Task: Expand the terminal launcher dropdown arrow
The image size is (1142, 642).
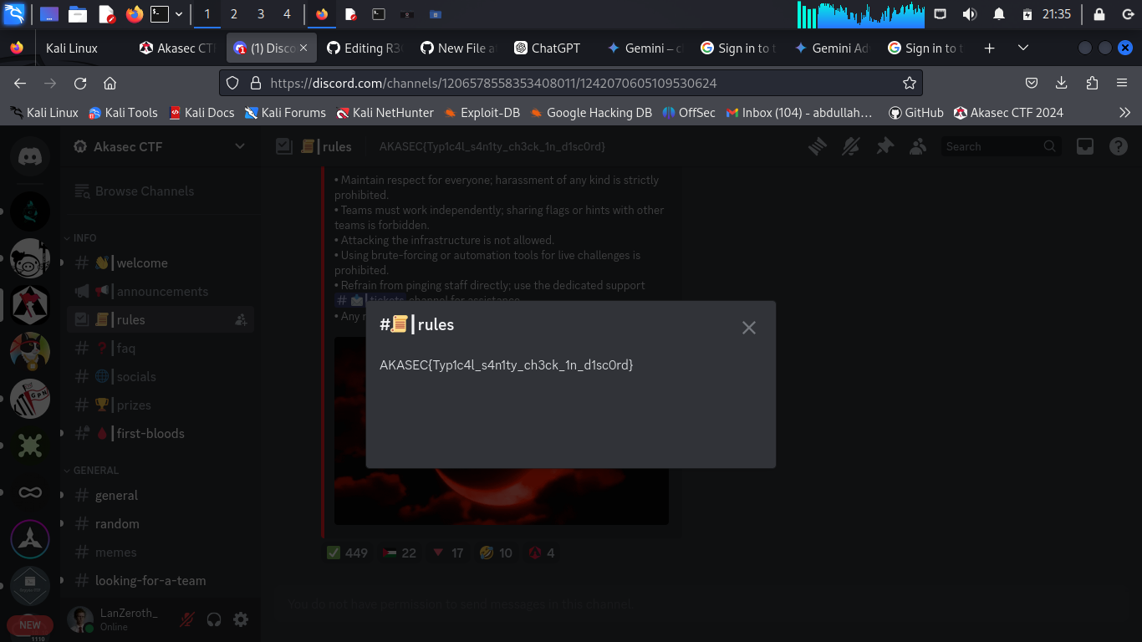Action: coord(178,14)
